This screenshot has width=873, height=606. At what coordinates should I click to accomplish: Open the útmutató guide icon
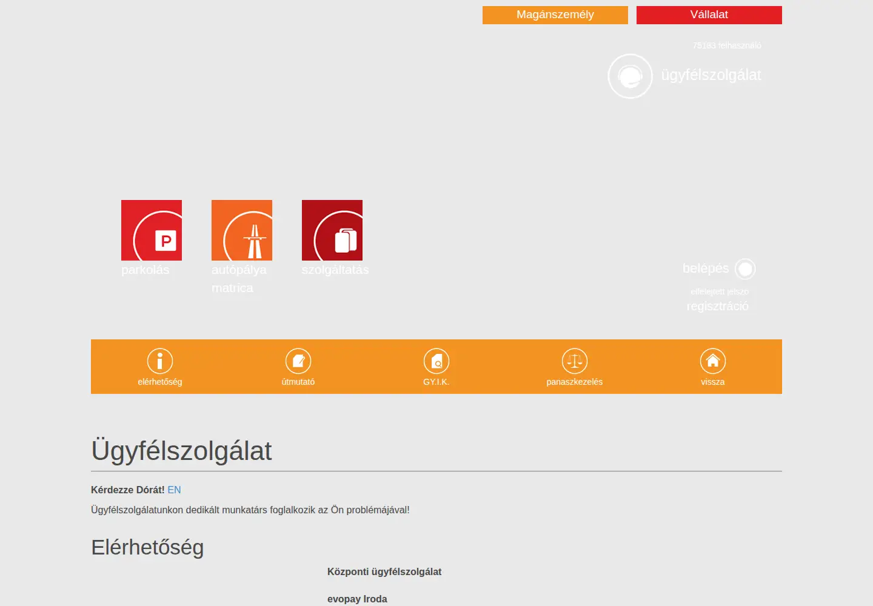pos(298,361)
